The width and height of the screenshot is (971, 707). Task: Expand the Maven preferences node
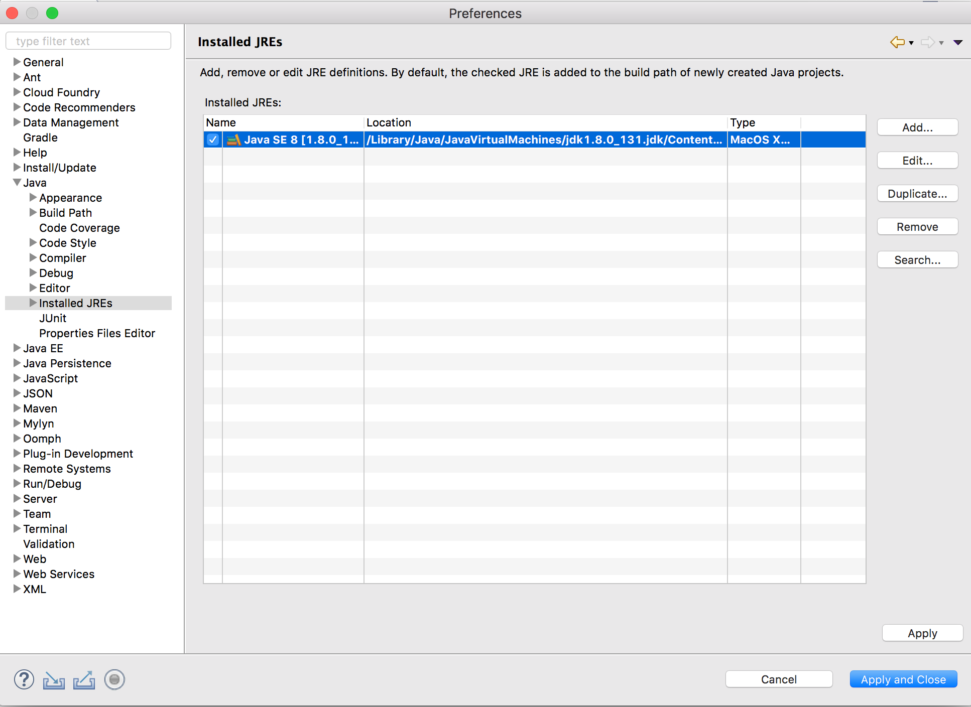(17, 408)
